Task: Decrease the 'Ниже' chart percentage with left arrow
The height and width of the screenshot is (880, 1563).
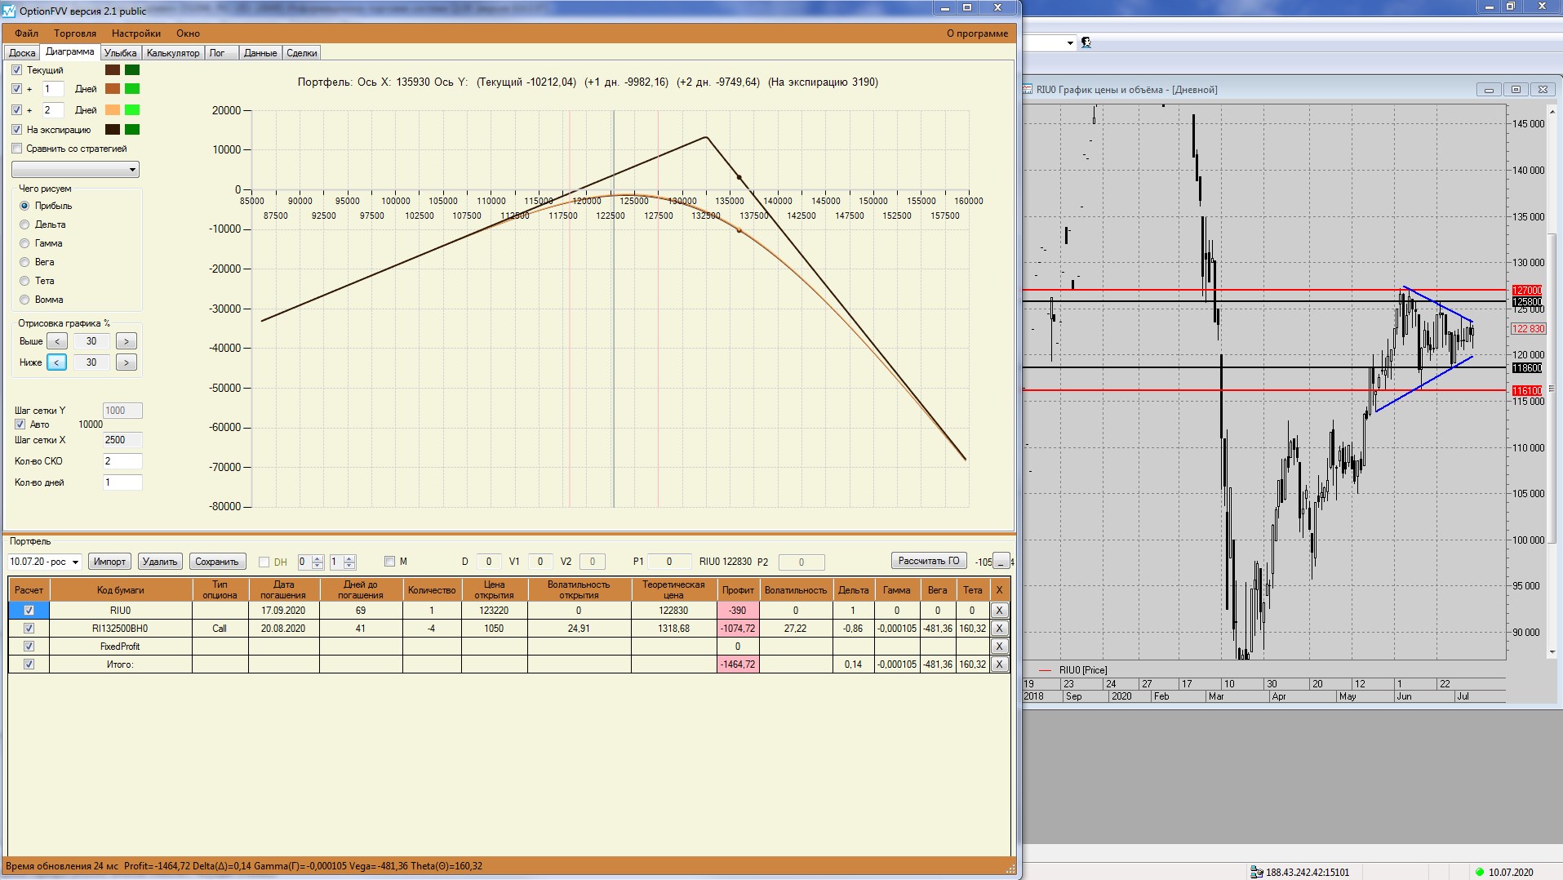Action: point(56,362)
